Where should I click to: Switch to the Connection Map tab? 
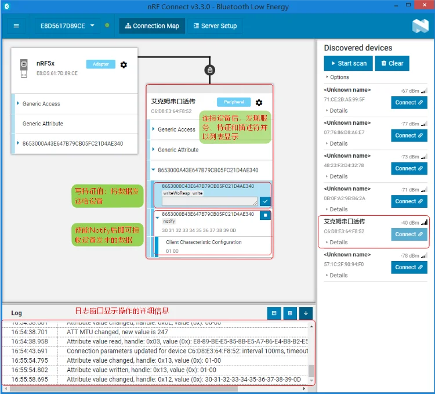click(x=152, y=26)
